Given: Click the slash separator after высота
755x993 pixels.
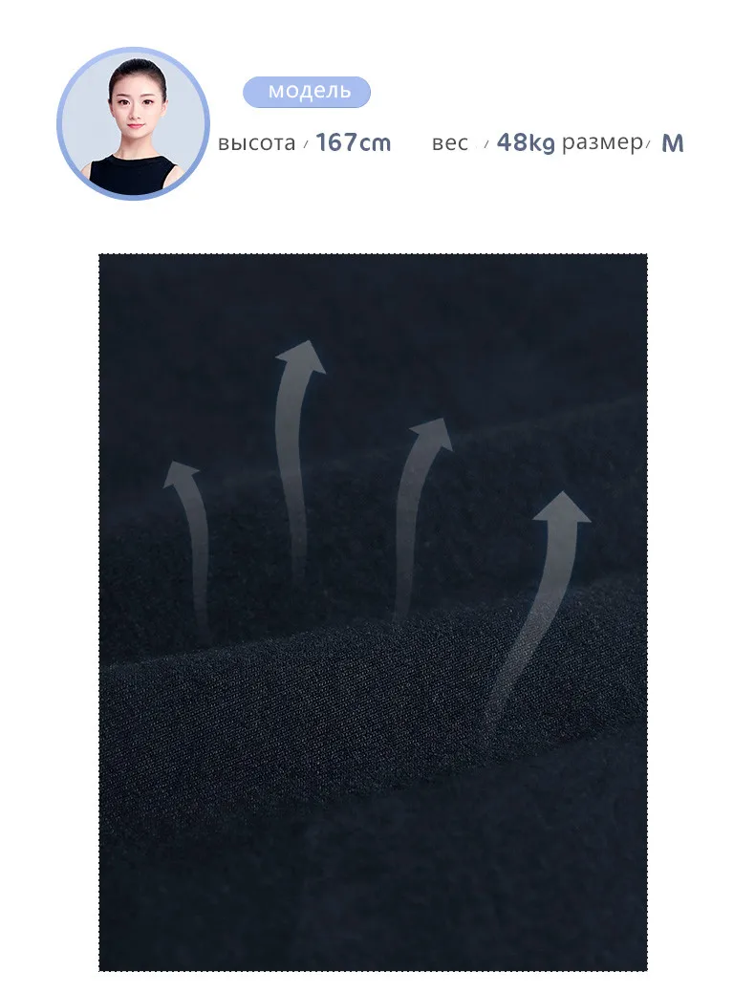Looking at the screenshot, I should click(x=306, y=144).
